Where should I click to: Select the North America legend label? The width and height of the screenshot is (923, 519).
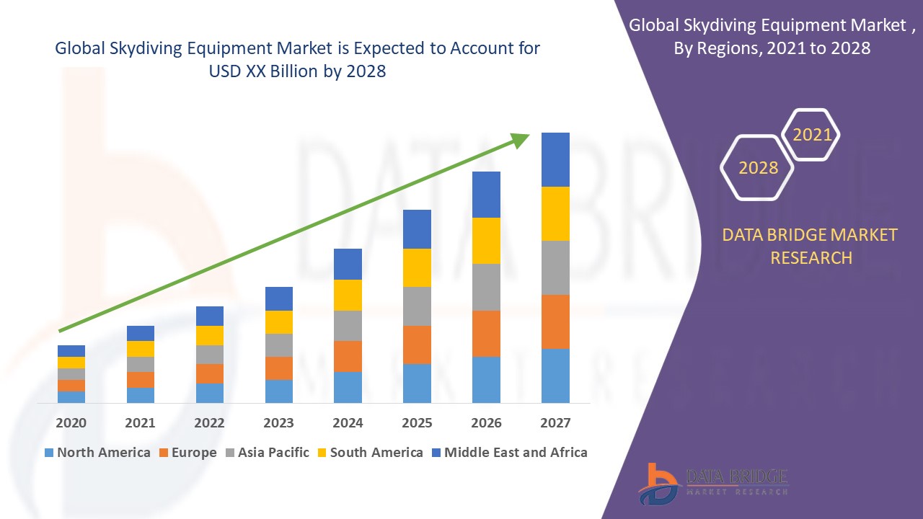pos(103,453)
